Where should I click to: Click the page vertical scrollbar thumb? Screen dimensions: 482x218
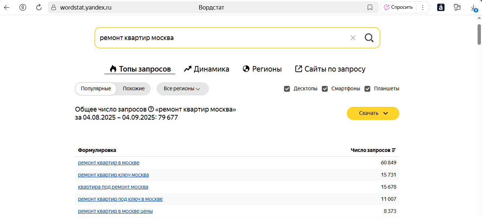[x=479, y=34]
